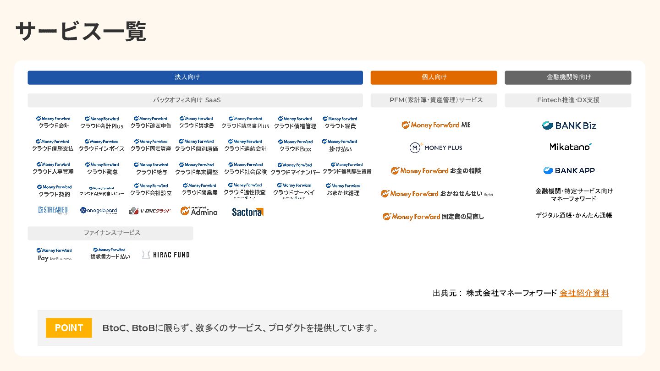Click the MONEY PLUS logo

436,147
